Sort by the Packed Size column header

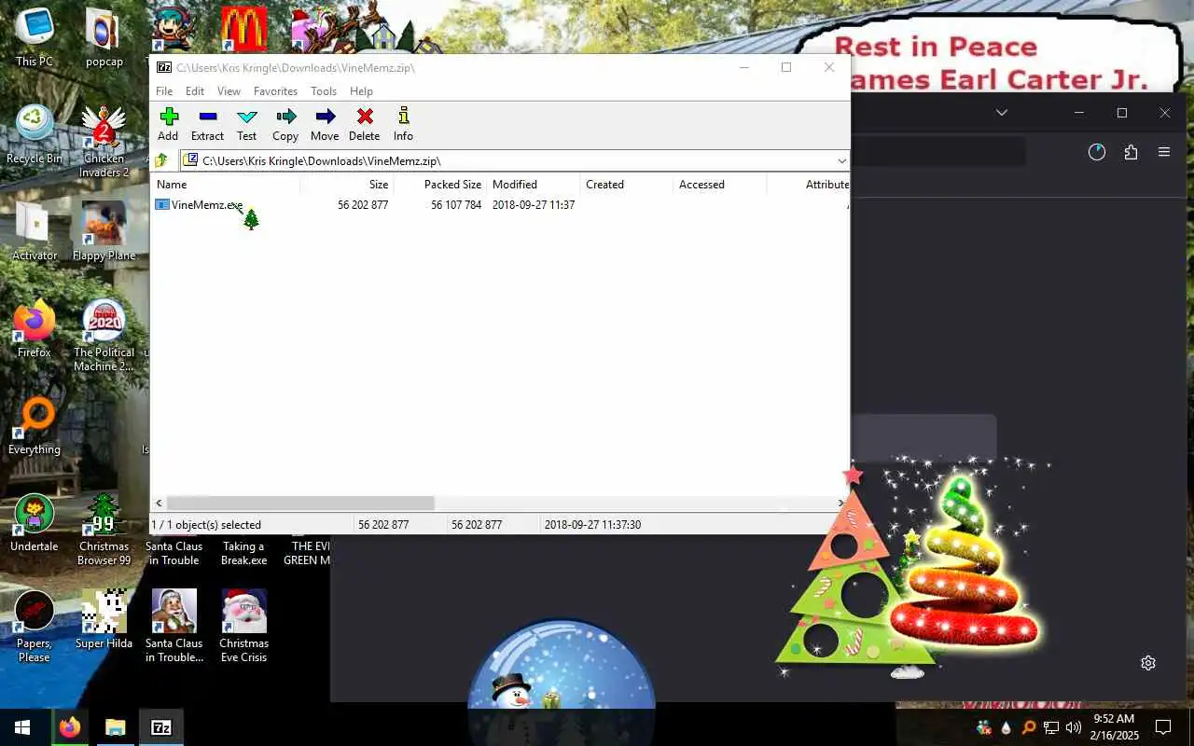pos(440,185)
